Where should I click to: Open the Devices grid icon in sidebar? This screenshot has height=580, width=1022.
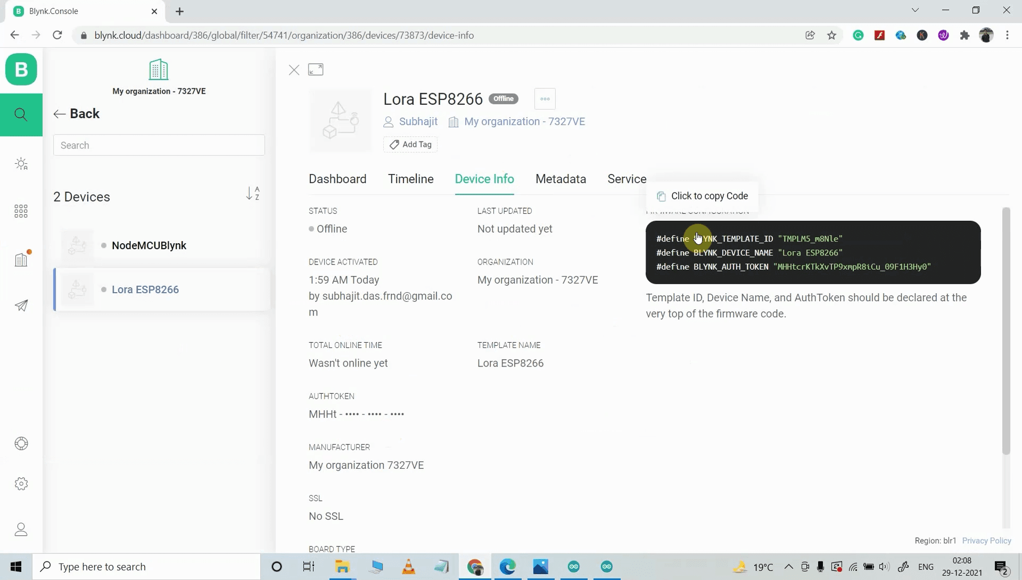tap(21, 211)
